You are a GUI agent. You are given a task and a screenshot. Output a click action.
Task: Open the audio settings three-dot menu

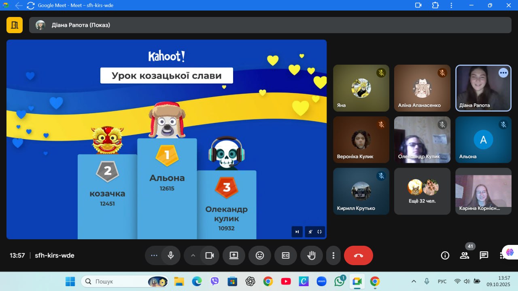click(x=154, y=255)
